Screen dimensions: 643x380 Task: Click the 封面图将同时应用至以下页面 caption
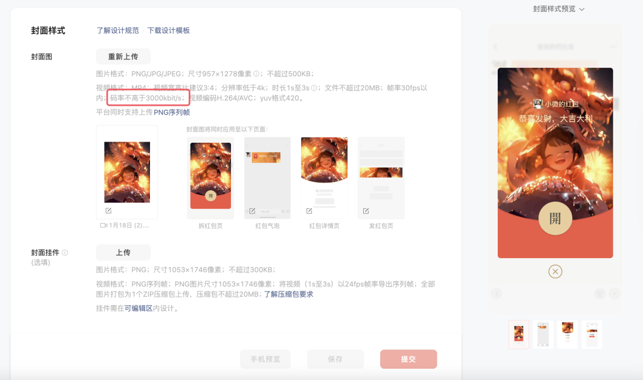pos(227,130)
